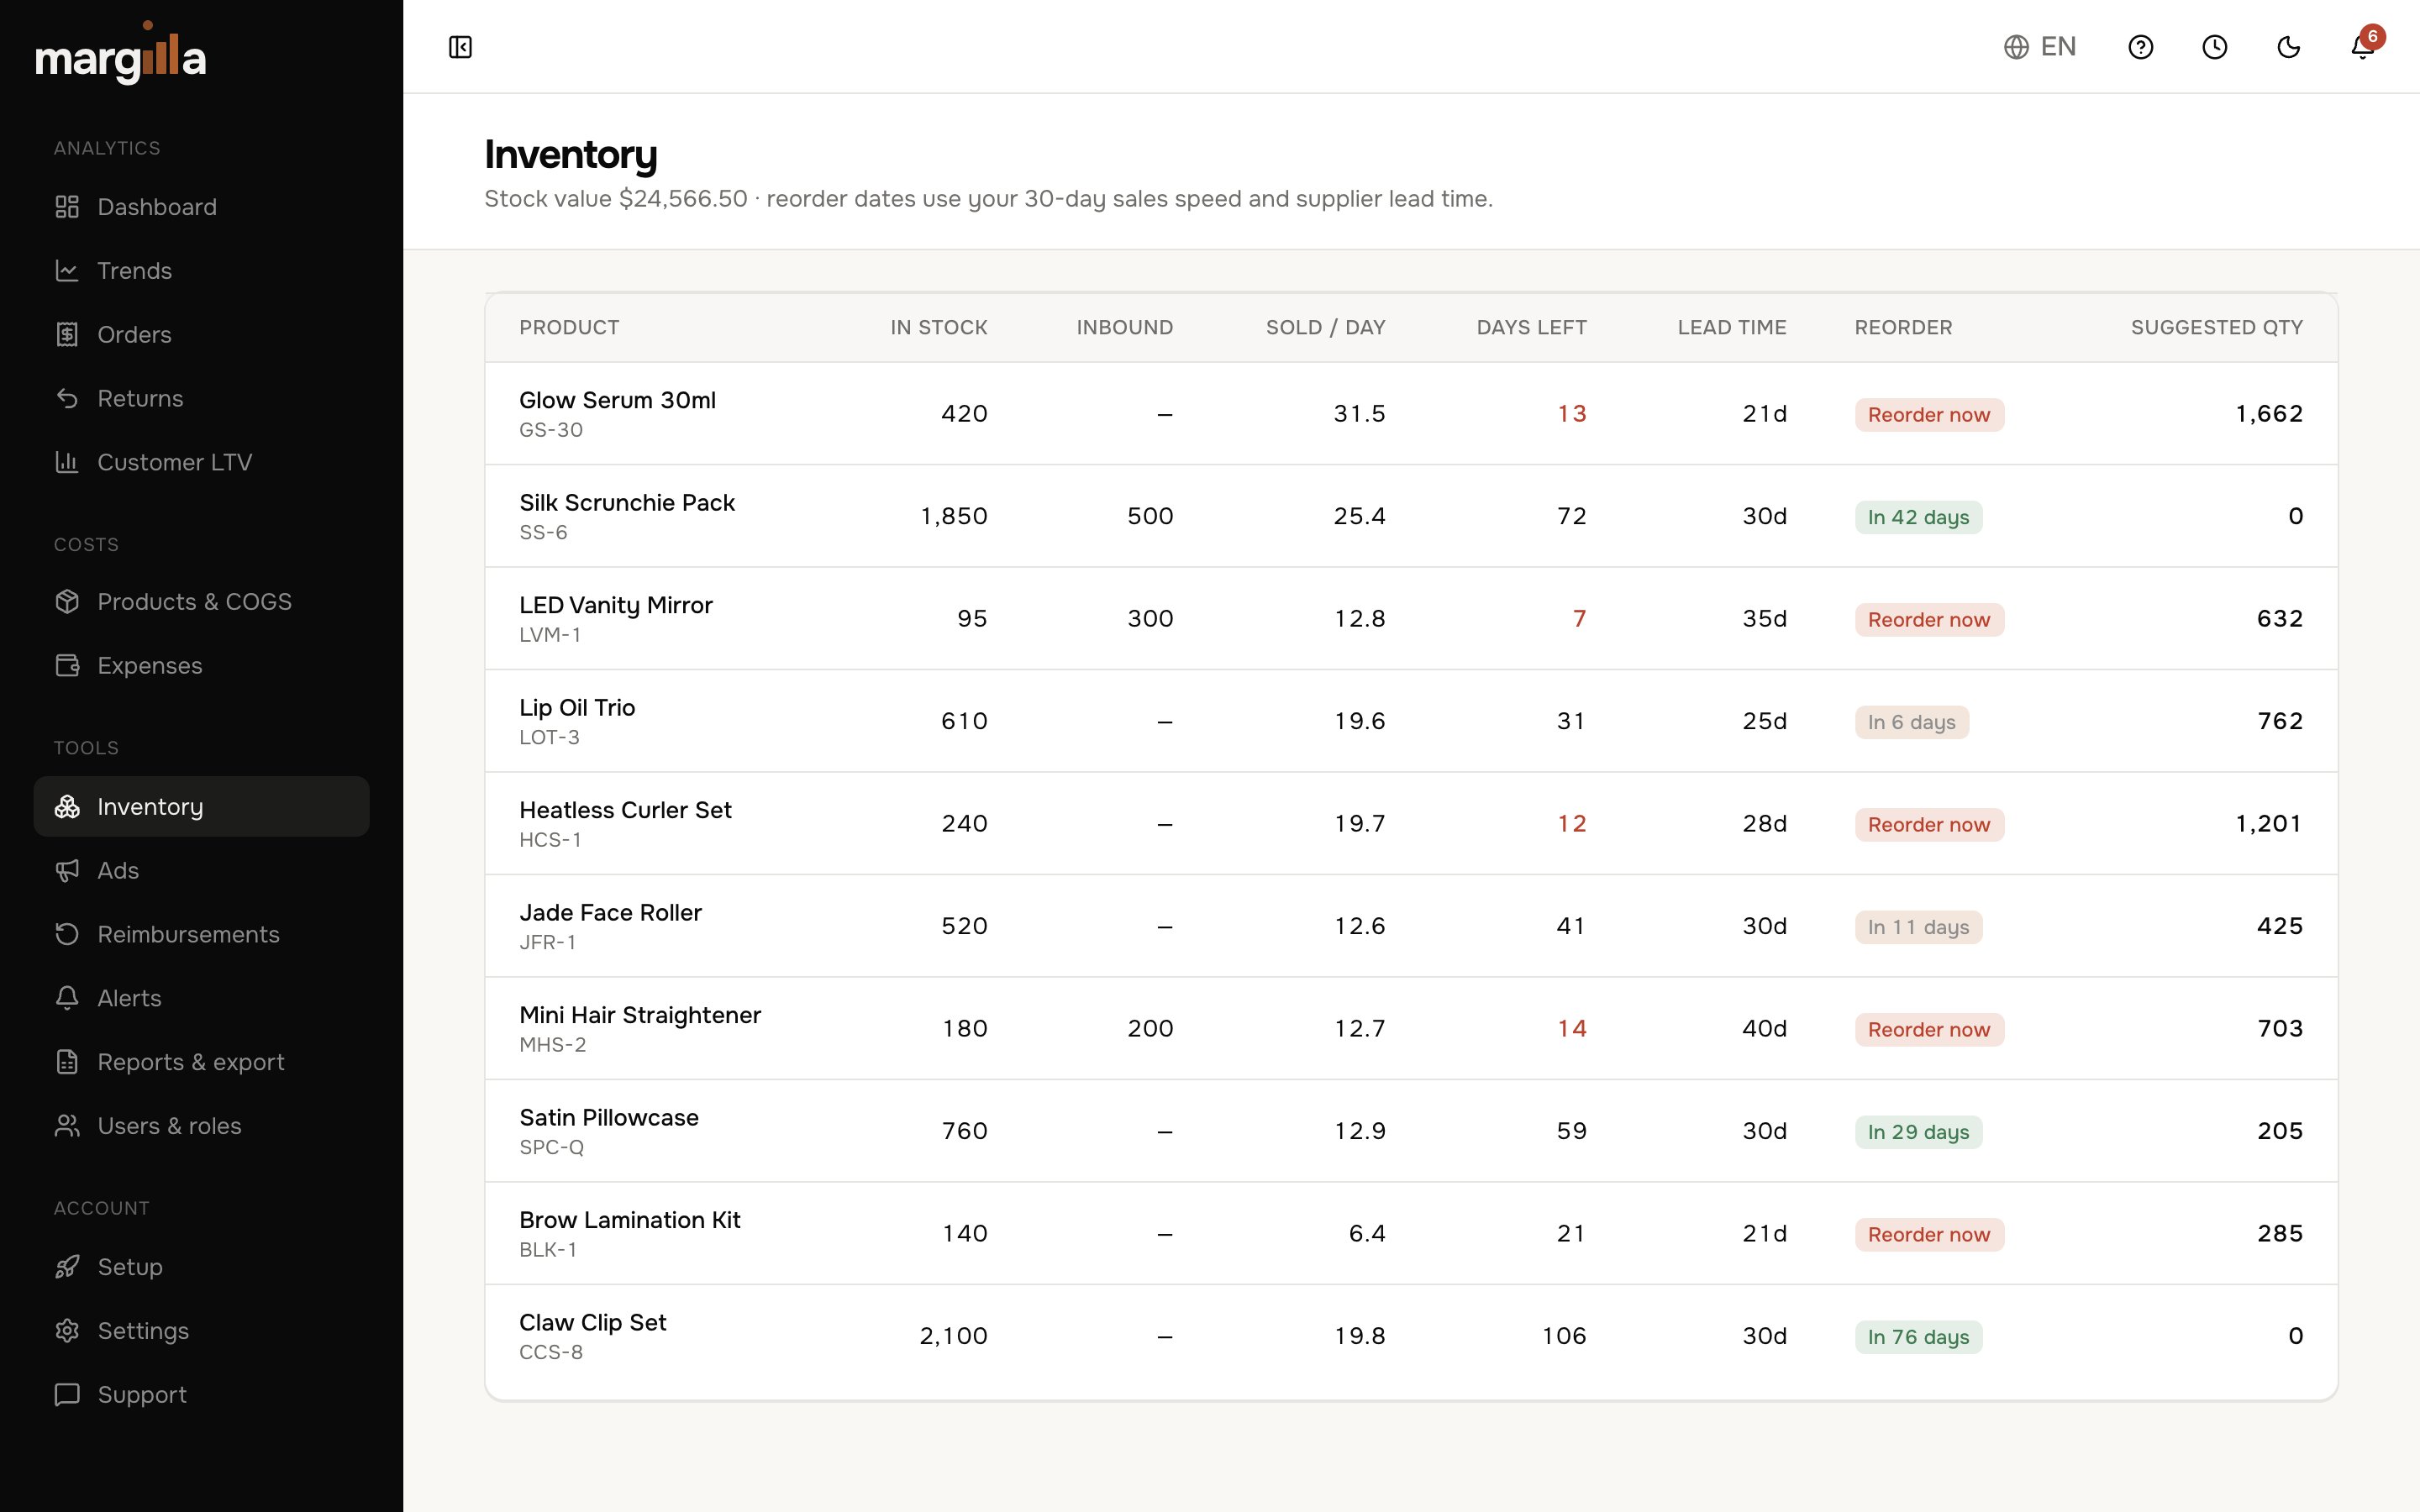2420x1512 pixels.
Task: Open Inventory in the sidebar
Action: 201,807
